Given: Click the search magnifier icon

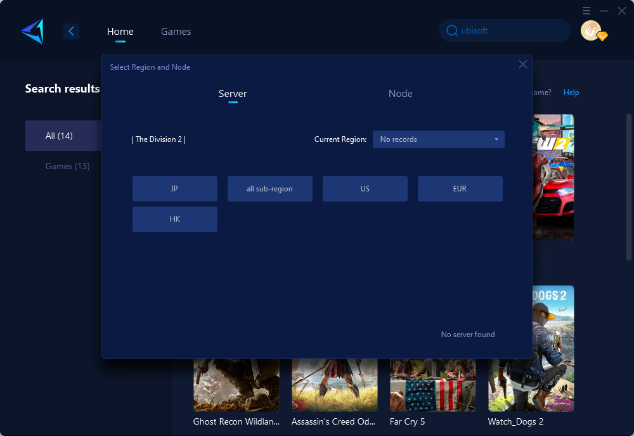Looking at the screenshot, I should pyautogui.click(x=451, y=30).
